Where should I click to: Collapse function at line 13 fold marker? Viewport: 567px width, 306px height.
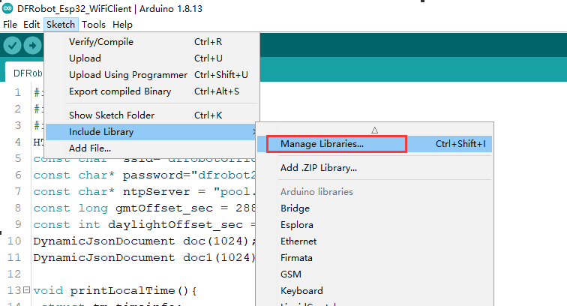pos(26,289)
